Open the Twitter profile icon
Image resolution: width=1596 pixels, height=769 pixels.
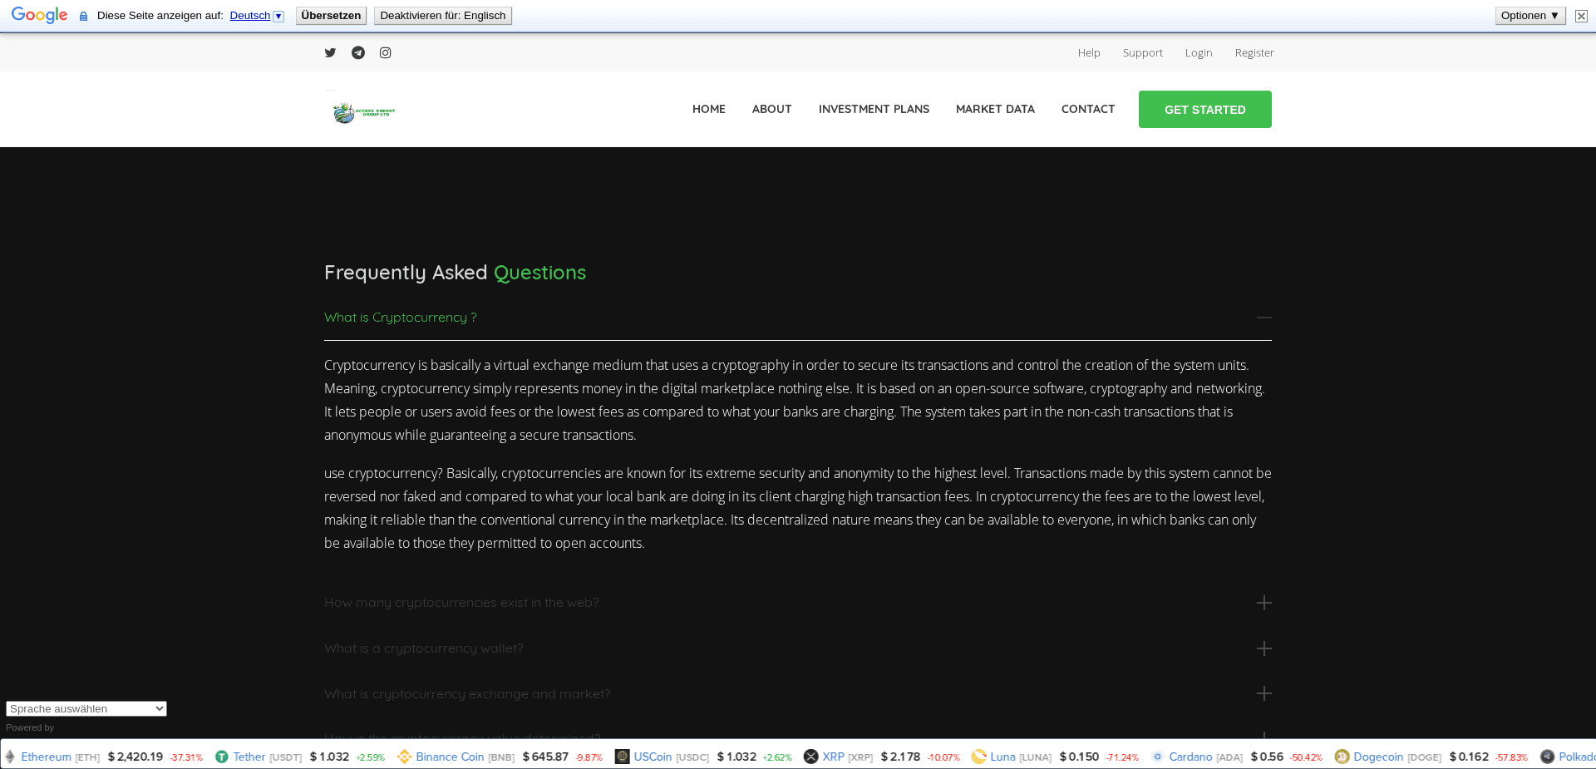tap(330, 52)
